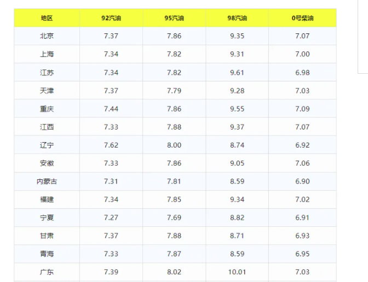Click 重庆's 92汽油 price 7.44
The image size is (368, 282).
[111, 109]
